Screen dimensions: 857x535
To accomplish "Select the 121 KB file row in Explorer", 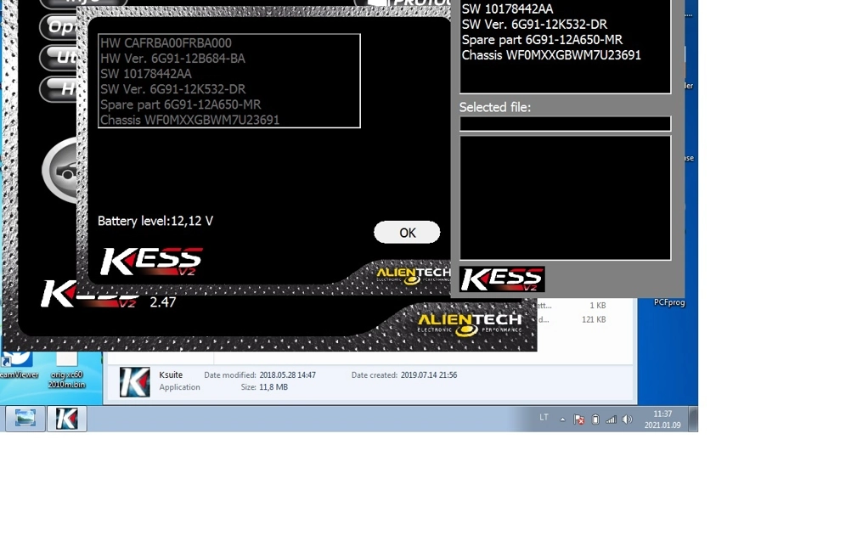I will (574, 319).
